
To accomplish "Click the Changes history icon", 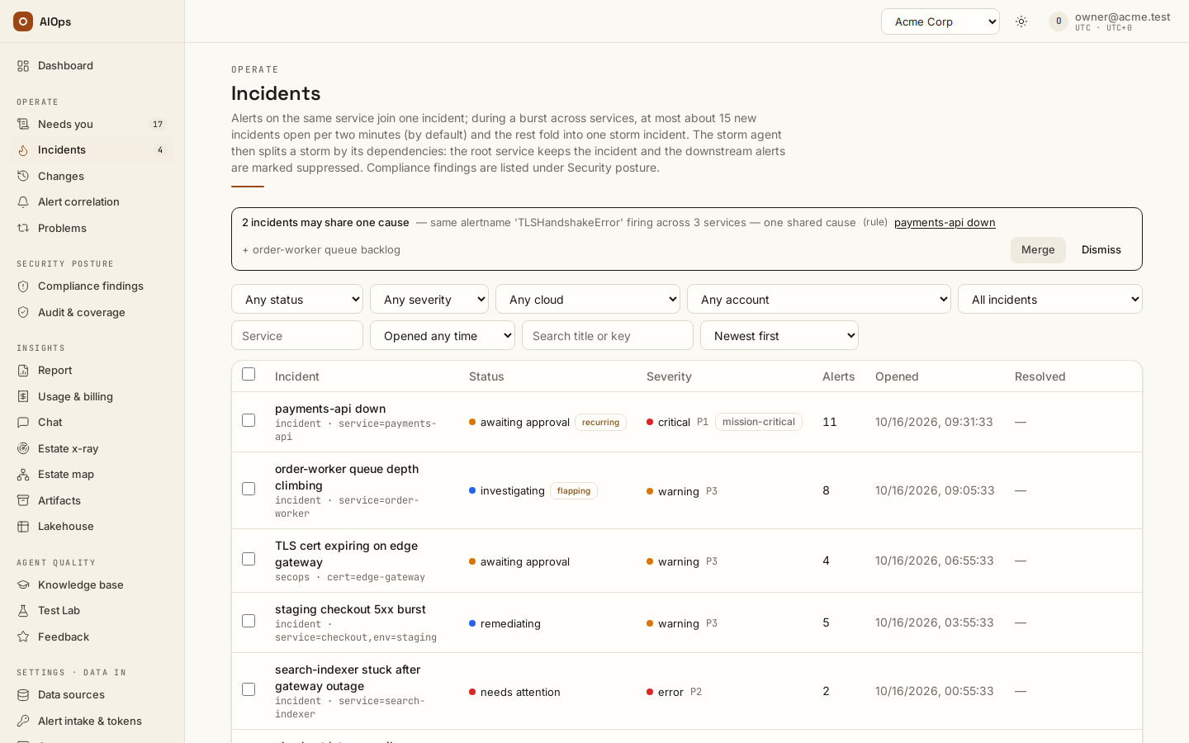I will pos(23,177).
